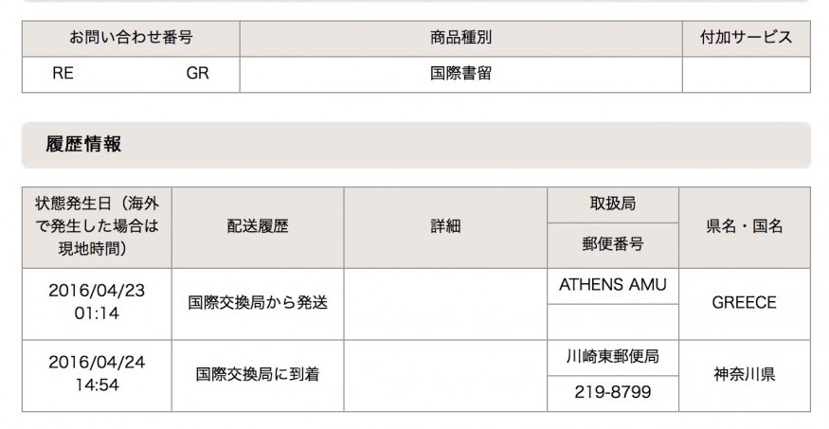Click the 取扱局 header cell
The width and height of the screenshot is (829, 429).
[612, 204]
